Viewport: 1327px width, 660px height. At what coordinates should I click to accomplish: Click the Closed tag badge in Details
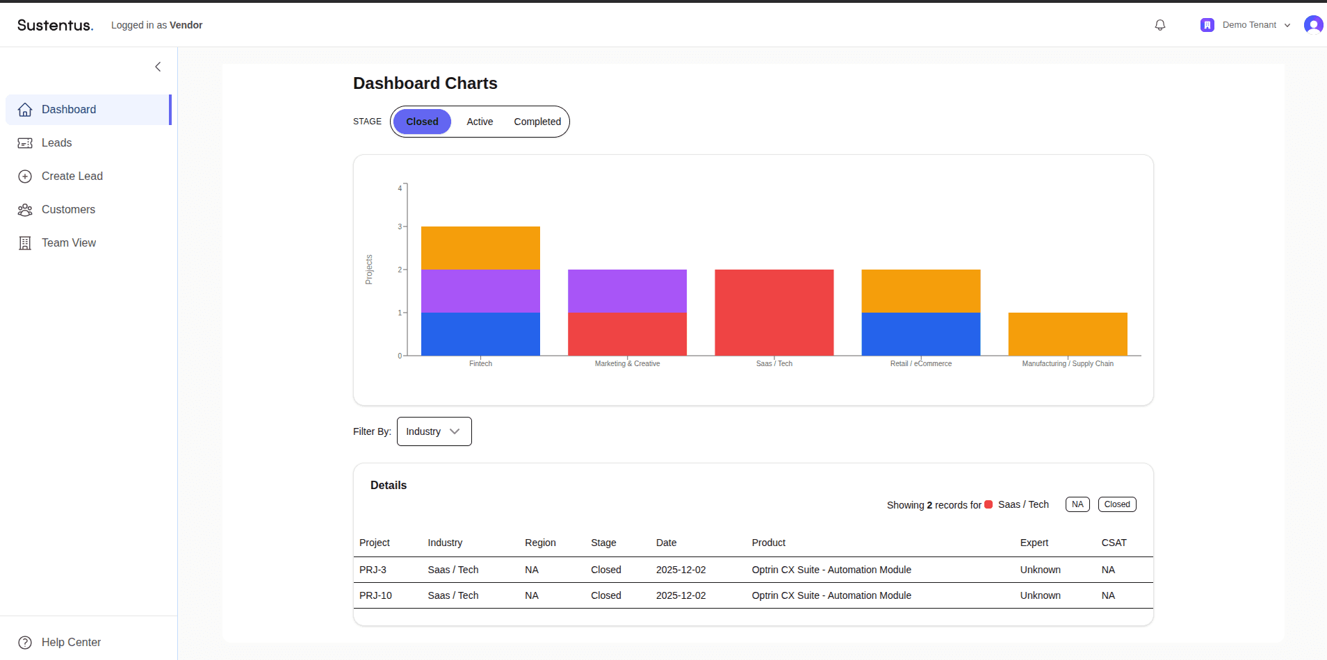[1117, 504]
